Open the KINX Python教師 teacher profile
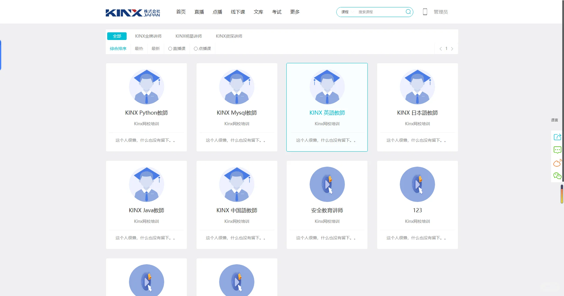The image size is (564, 296). click(146, 113)
